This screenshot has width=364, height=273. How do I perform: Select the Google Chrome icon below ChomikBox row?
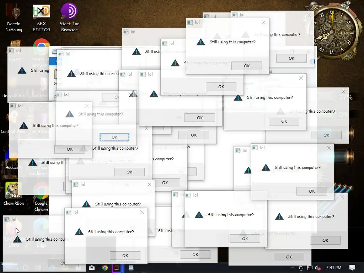[x=41, y=198]
